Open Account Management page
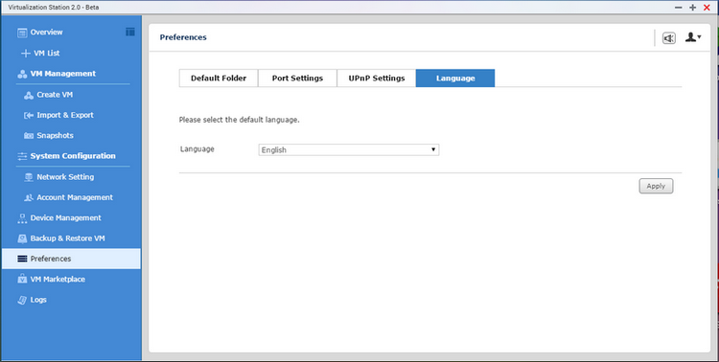This screenshot has width=719, height=362. (74, 197)
